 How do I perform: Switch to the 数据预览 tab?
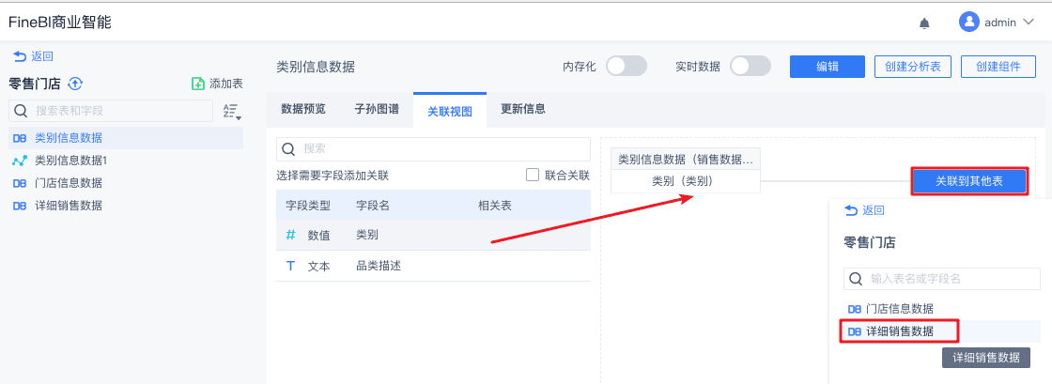303,109
